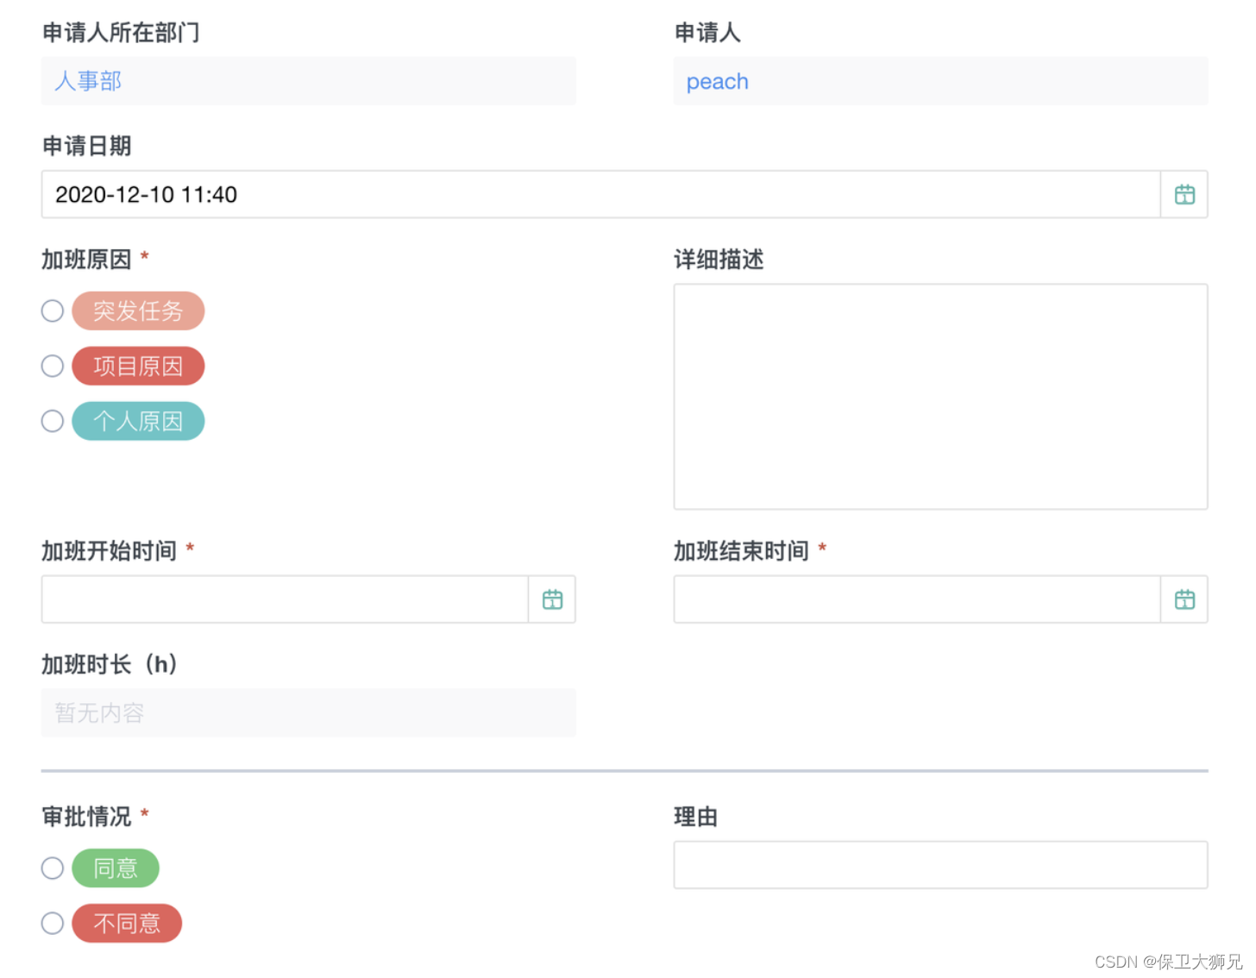Click the 申请人 label above the peach field
This screenshot has width=1256, height=978.
click(x=707, y=33)
